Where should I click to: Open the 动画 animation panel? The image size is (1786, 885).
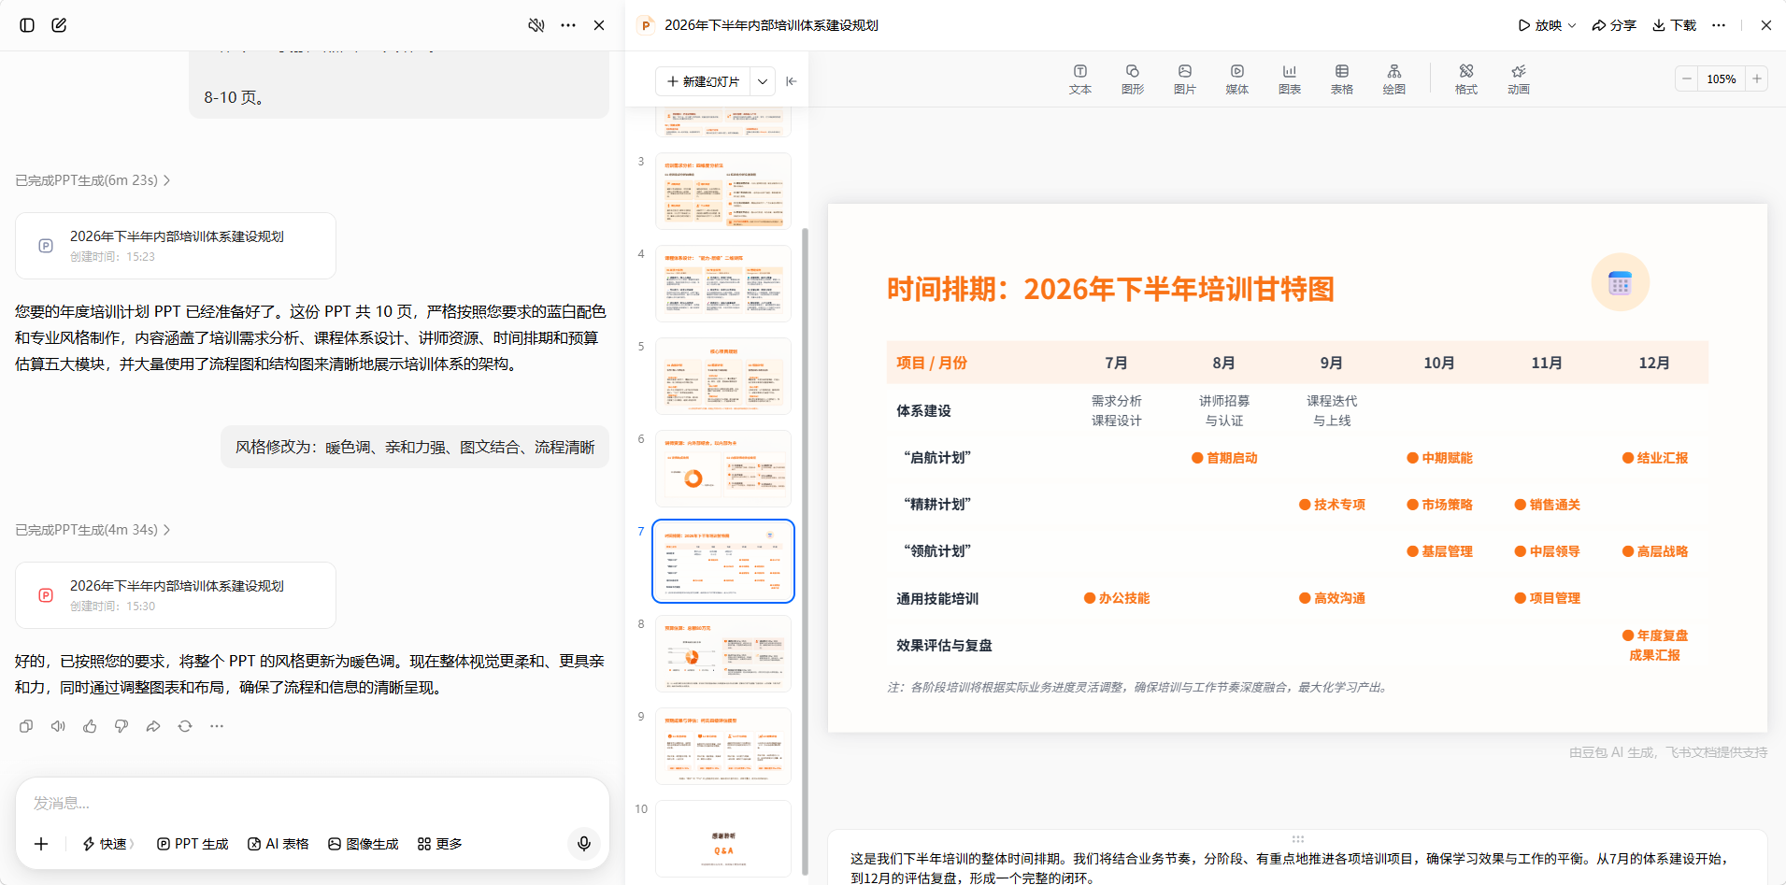point(1518,79)
